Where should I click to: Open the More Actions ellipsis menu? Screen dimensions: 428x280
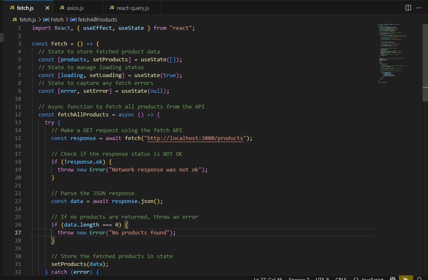click(419, 7)
